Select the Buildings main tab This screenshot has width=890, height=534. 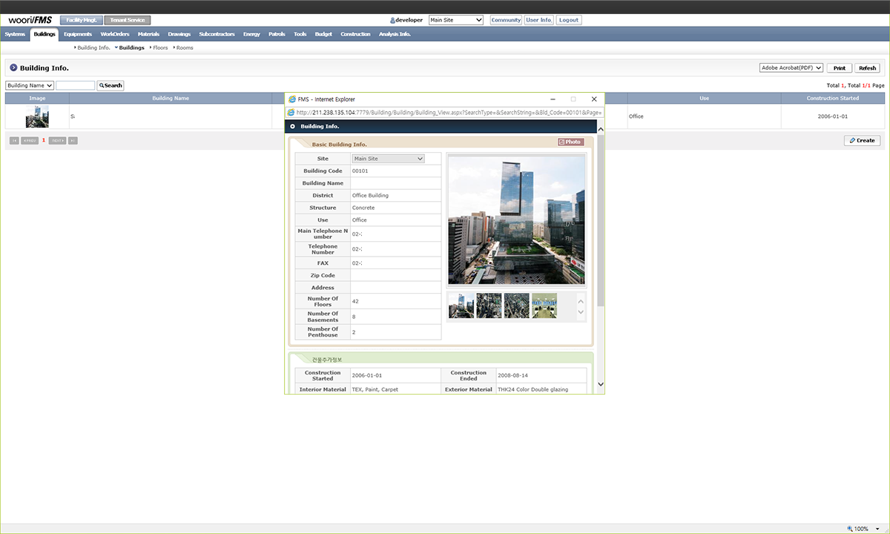(44, 34)
